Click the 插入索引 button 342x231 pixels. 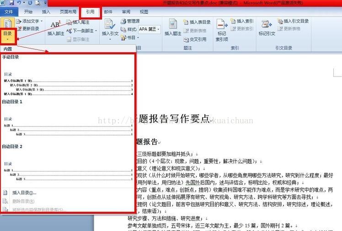pyautogui.click(x=242, y=21)
